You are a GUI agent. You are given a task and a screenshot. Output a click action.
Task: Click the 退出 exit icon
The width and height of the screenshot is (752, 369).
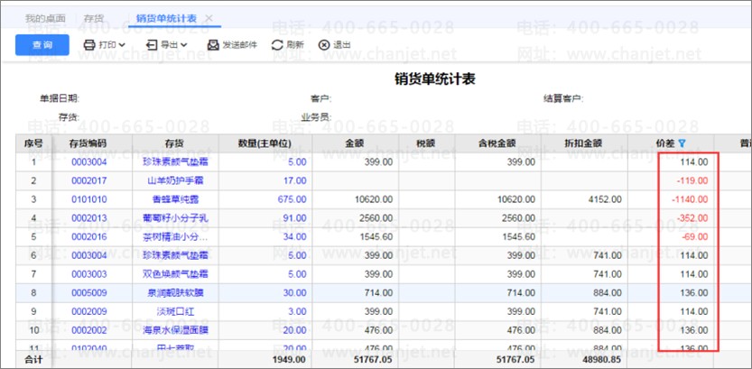(x=324, y=44)
